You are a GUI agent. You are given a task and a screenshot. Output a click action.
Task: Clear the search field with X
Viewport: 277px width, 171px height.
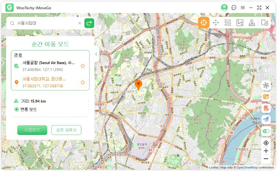point(80,23)
